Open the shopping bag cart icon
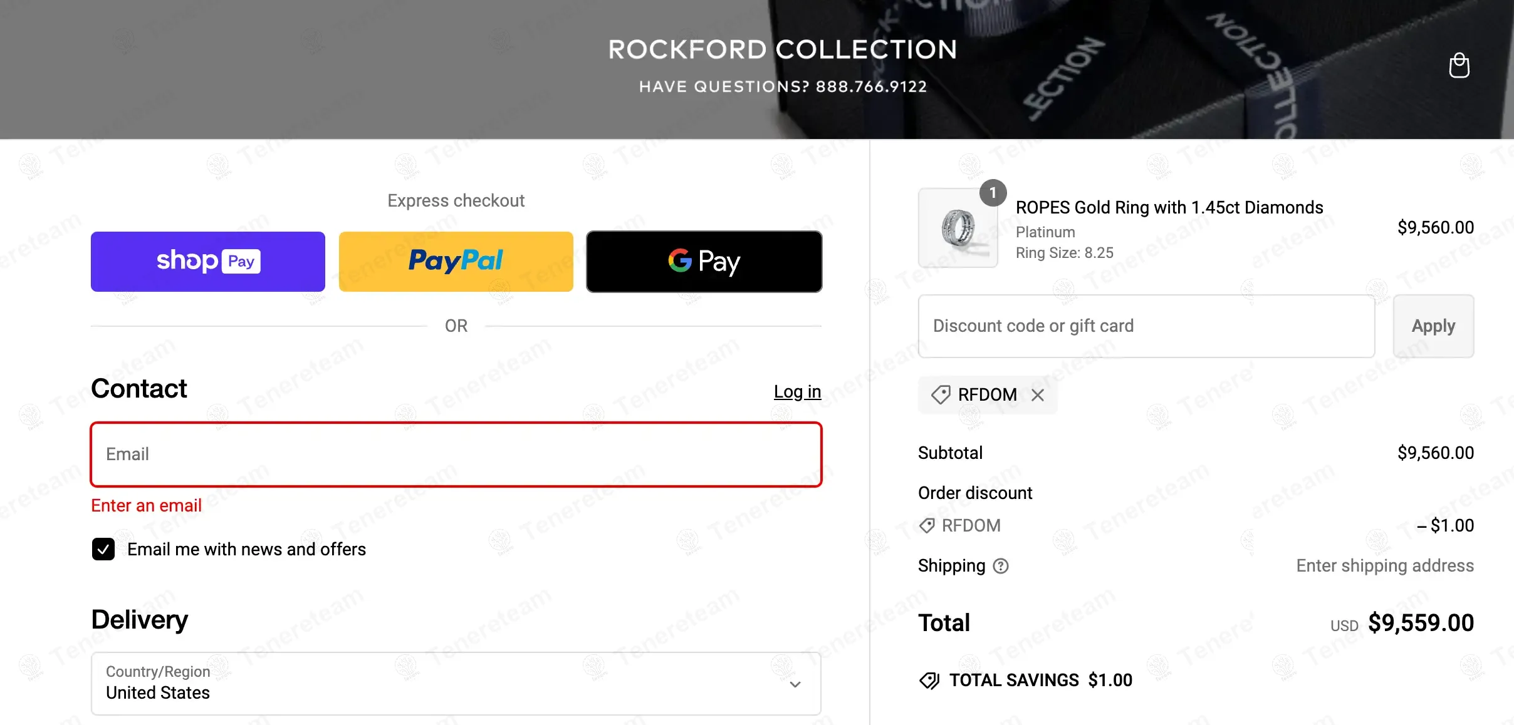The height and width of the screenshot is (725, 1514). 1459,66
